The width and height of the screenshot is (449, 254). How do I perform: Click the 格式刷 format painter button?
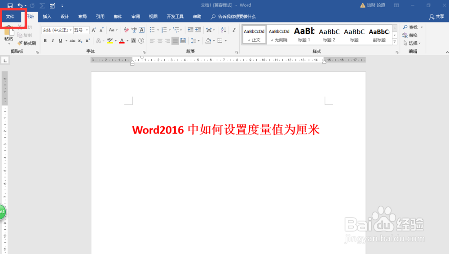26,43
